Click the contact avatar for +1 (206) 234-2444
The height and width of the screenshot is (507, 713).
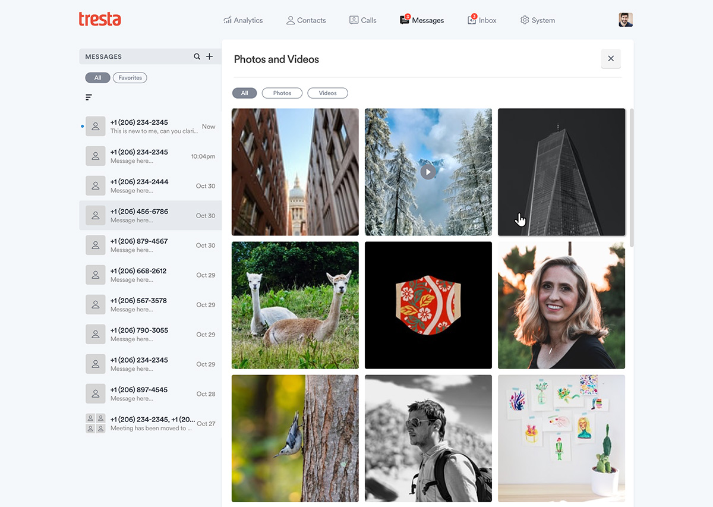pos(96,185)
